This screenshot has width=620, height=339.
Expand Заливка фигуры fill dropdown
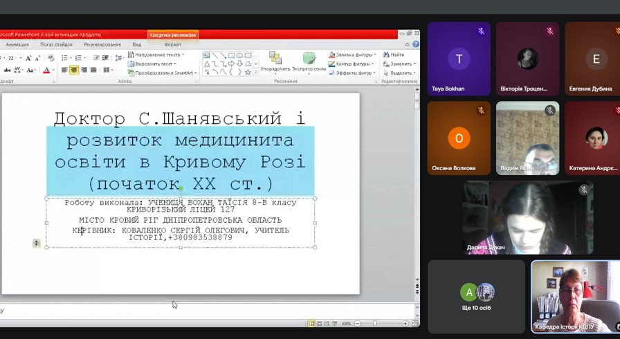tap(374, 55)
